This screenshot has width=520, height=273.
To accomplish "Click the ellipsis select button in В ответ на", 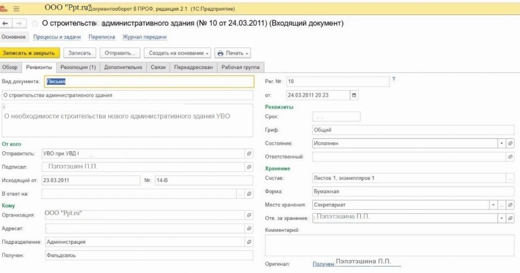I will click(240, 194).
